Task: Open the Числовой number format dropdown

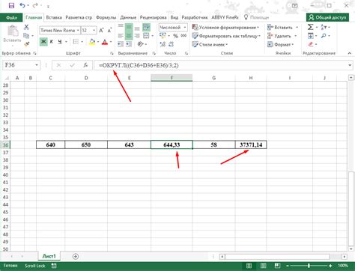Action: pyautogui.click(x=185, y=27)
